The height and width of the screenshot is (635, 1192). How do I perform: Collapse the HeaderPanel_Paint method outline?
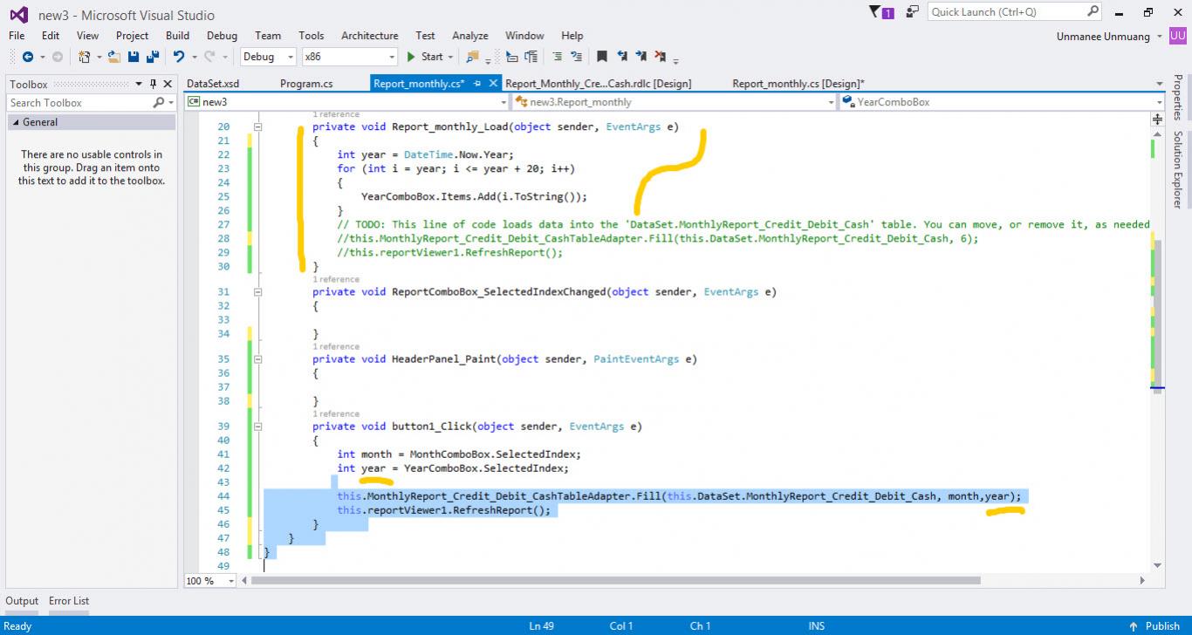click(257, 358)
